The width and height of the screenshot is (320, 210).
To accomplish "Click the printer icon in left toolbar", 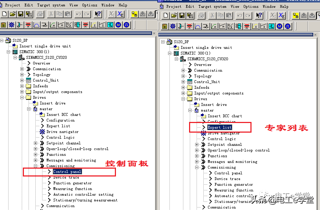I will 40,14.
